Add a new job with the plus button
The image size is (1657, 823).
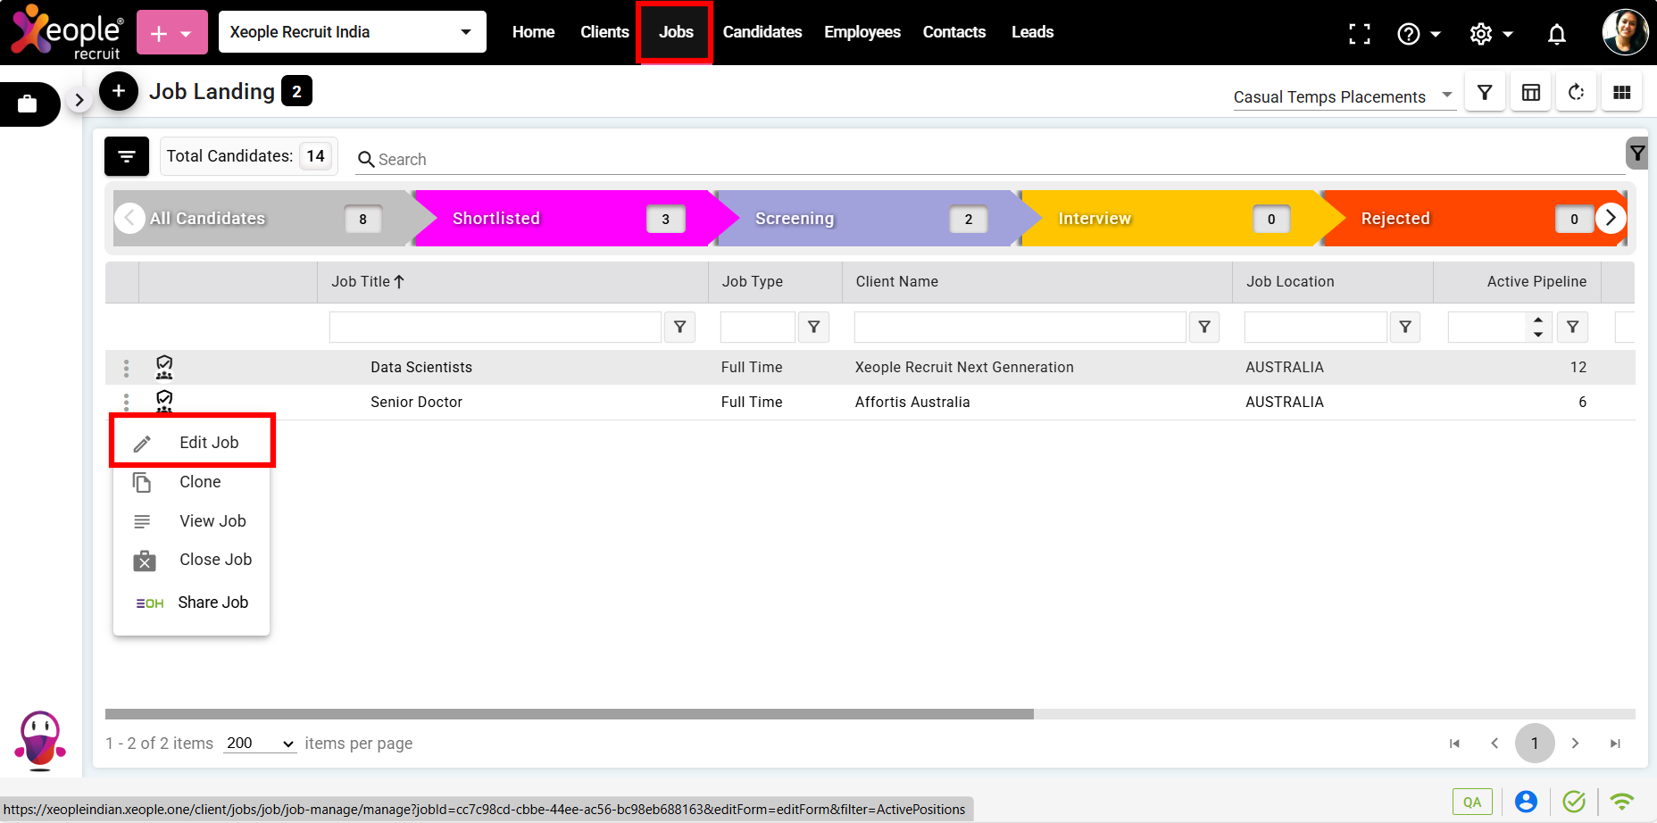pos(119,91)
